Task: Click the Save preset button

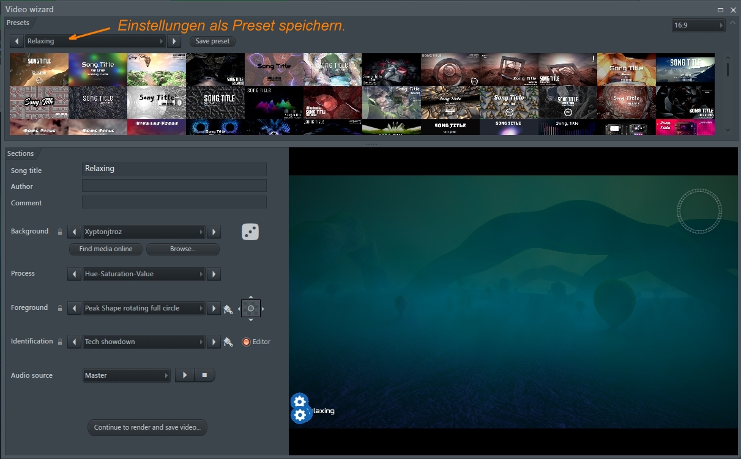Action: tap(212, 42)
